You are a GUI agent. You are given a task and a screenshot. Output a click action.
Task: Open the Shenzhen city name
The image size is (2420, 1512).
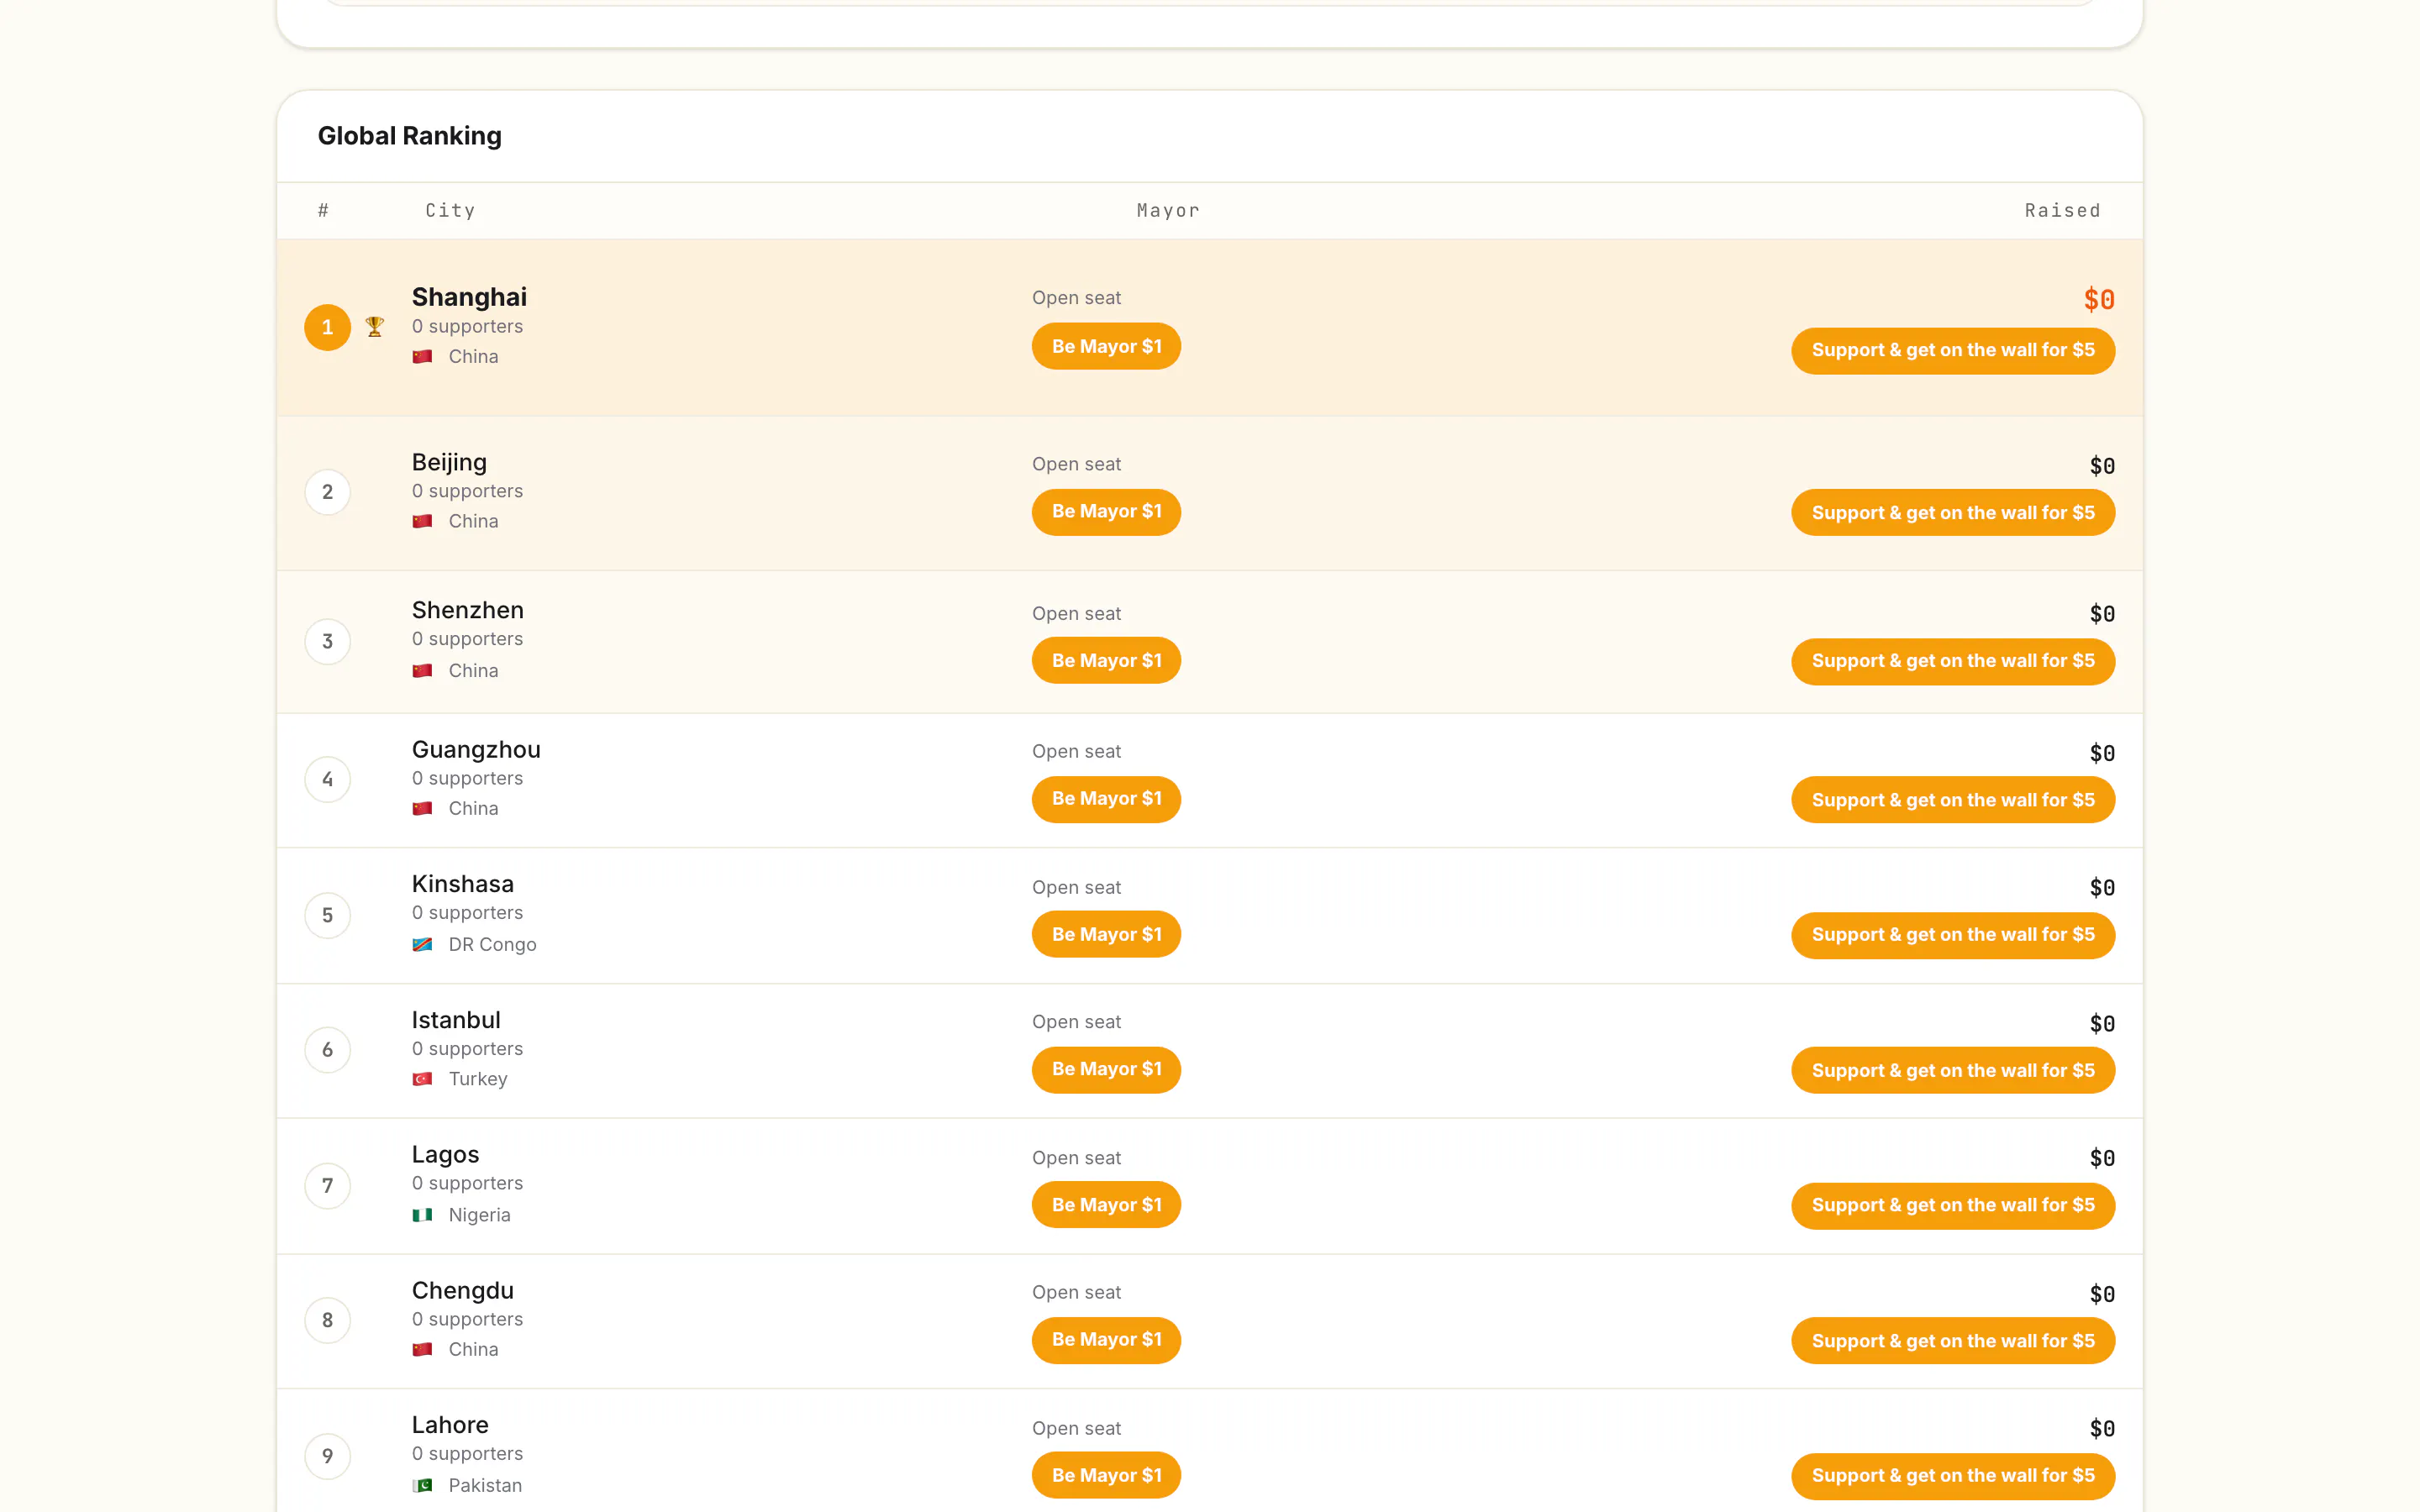[x=467, y=610]
